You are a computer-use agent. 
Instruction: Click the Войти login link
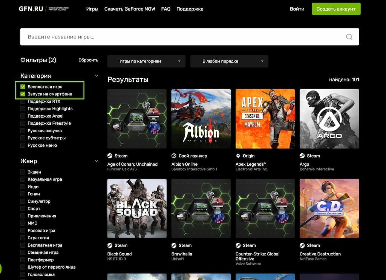[297, 9]
